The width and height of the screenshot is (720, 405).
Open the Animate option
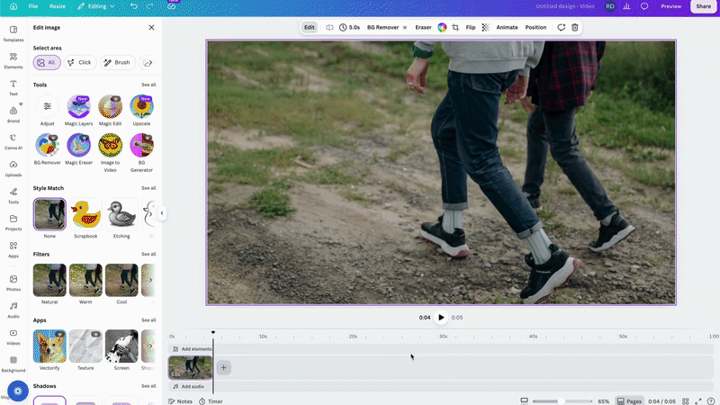[507, 28]
